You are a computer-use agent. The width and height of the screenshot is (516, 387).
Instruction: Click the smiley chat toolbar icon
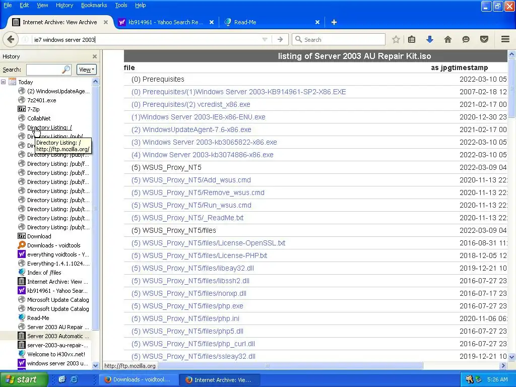466,39
